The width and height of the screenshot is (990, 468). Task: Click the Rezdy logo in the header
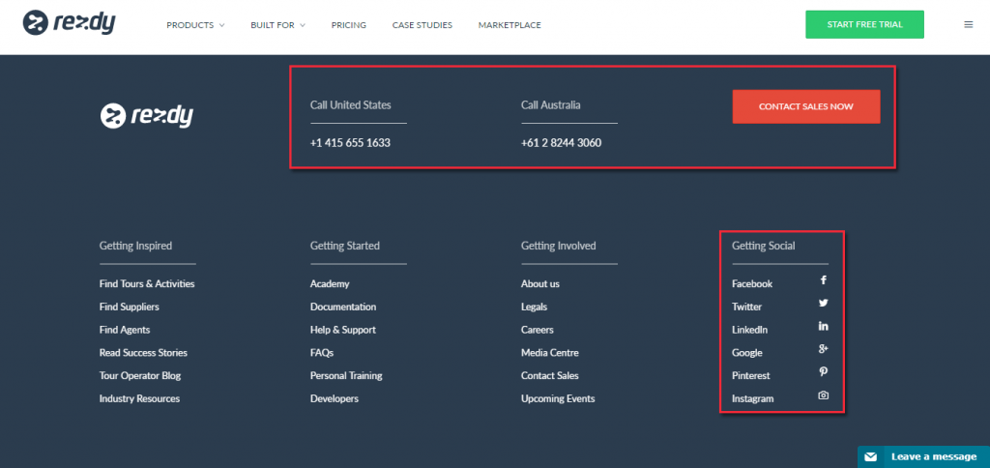pos(70,23)
